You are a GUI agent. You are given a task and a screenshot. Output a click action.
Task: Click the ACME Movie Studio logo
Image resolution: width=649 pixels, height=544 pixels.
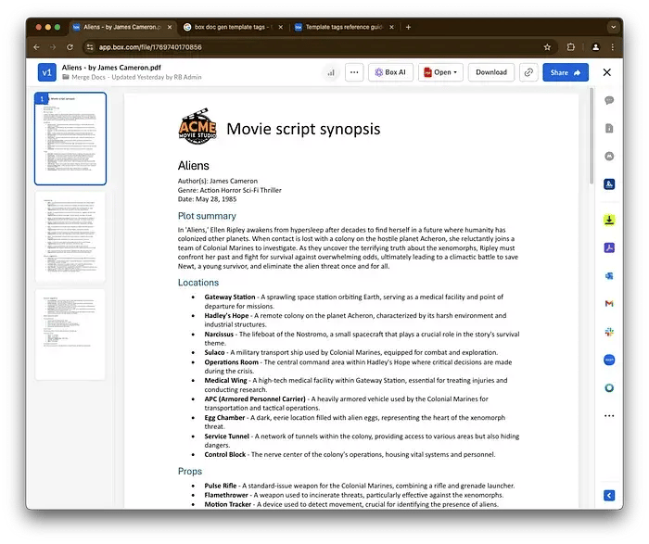point(197,126)
